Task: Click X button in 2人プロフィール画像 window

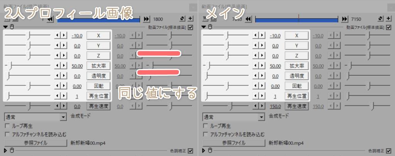Action: (98, 35)
